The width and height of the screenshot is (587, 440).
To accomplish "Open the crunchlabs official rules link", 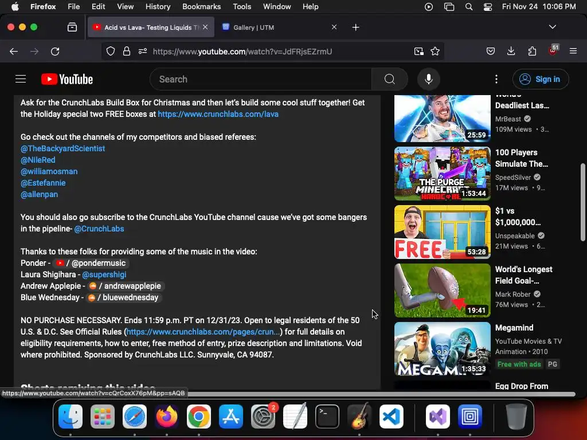I will pos(203,332).
